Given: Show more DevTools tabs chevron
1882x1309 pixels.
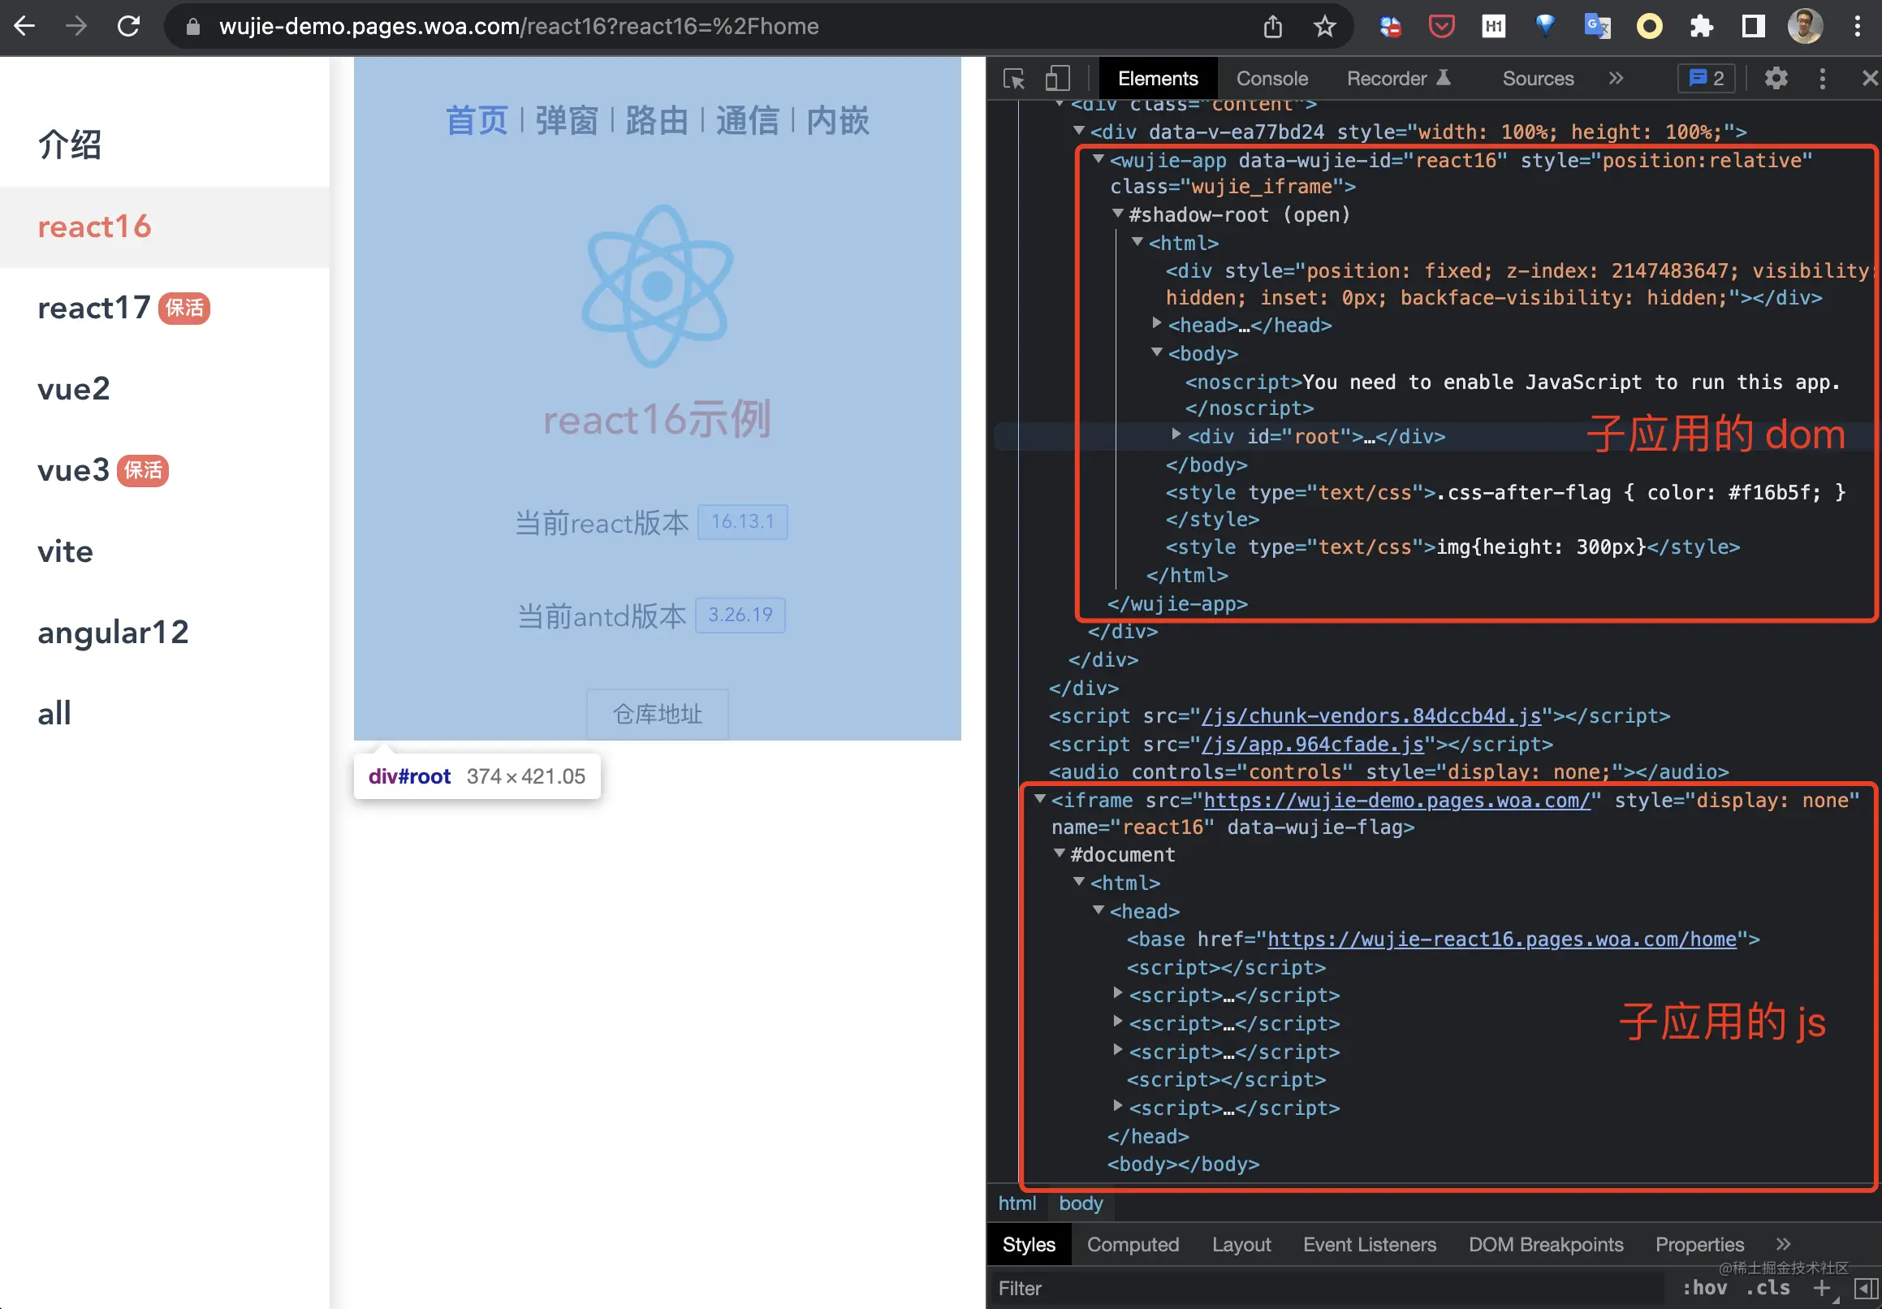Looking at the screenshot, I should pyautogui.click(x=1615, y=79).
